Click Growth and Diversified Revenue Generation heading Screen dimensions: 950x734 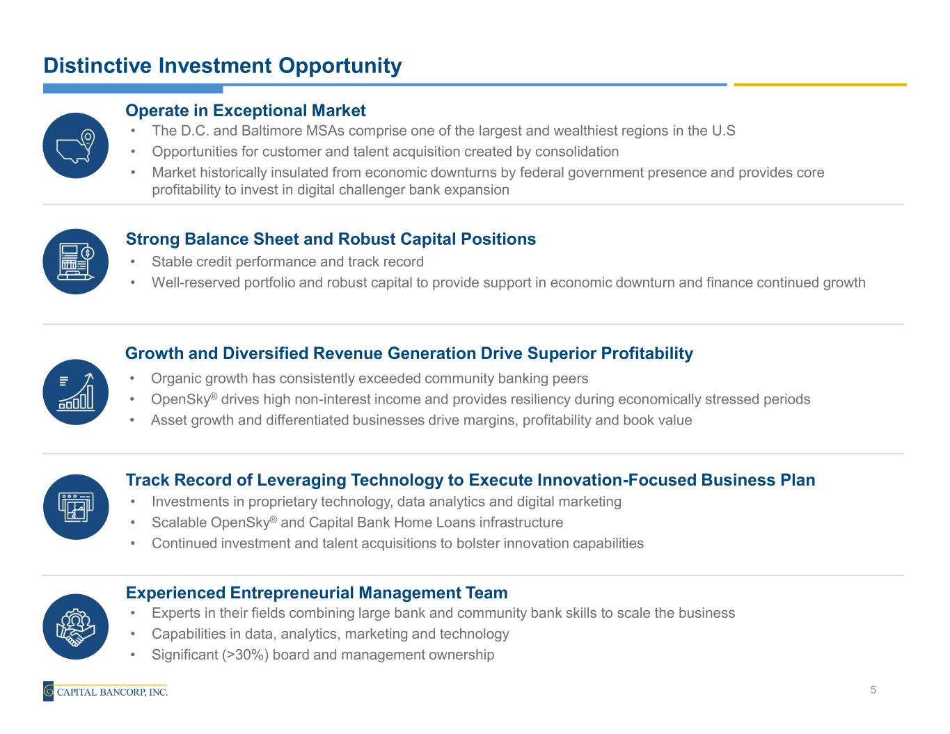[409, 353]
